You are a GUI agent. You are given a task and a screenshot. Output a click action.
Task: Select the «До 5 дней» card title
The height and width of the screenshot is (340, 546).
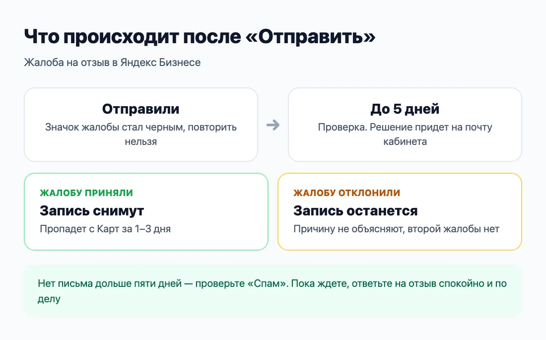[405, 109]
